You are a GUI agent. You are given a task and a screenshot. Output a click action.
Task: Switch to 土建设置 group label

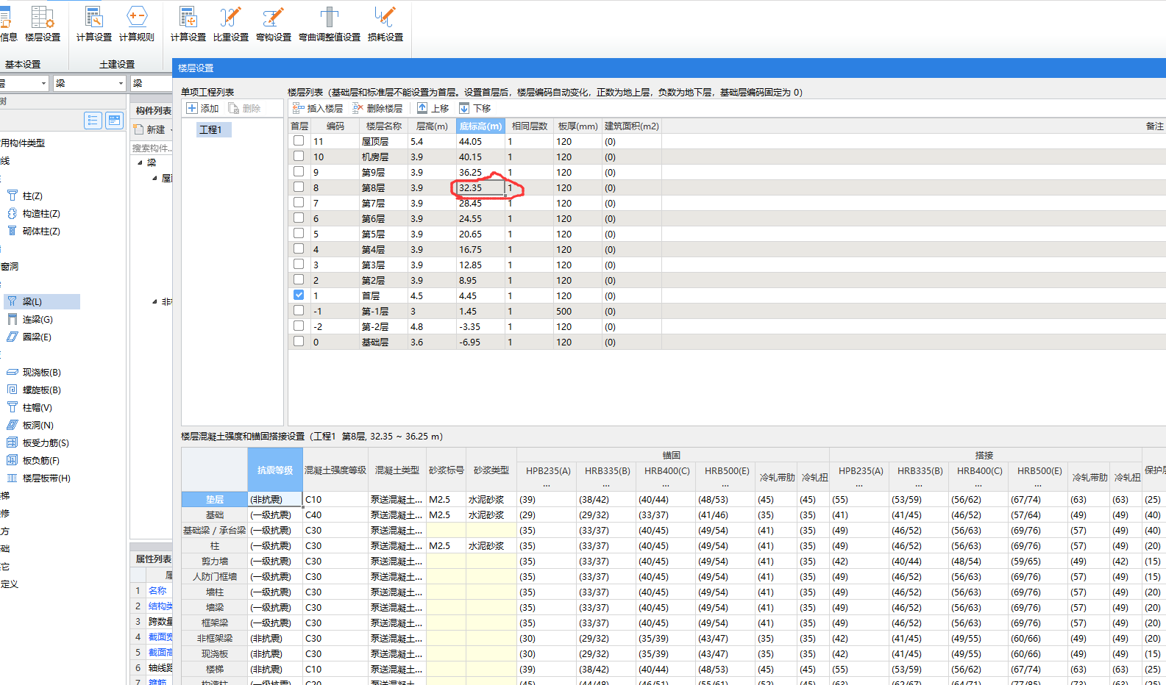pyautogui.click(x=117, y=65)
